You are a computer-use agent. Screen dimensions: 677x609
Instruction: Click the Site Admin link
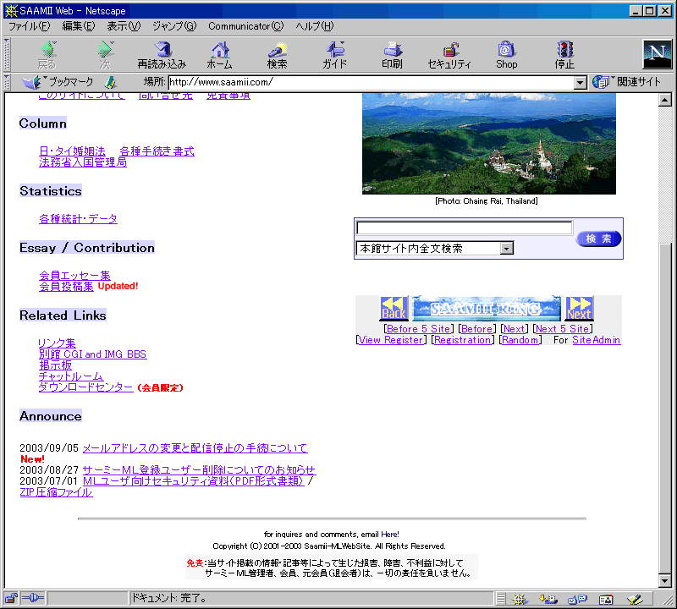point(597,340)
